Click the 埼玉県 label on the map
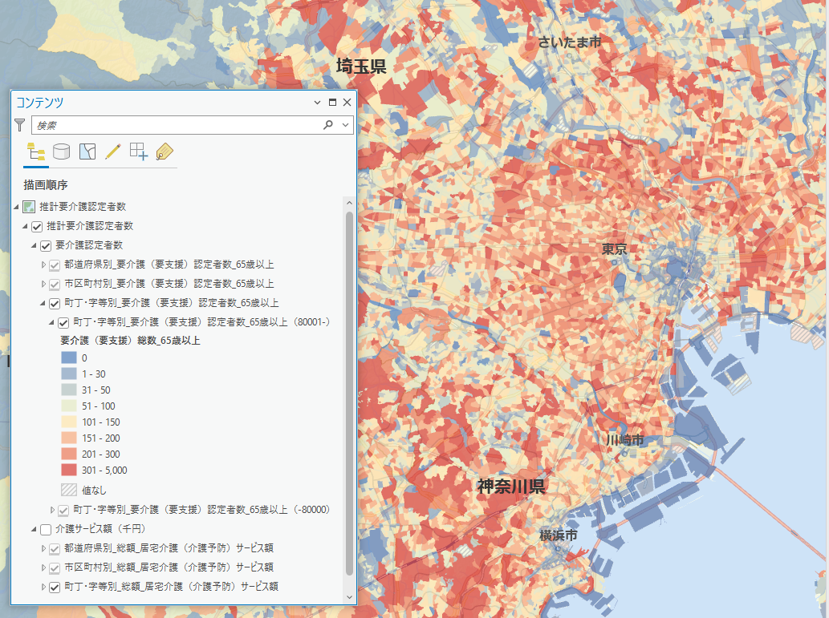This screenshot has height=618, width=829. pyautogui.click(x=362, y=67)
